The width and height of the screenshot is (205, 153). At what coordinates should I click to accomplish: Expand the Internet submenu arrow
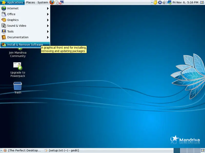pyautogui.click(x=48, y=8)
